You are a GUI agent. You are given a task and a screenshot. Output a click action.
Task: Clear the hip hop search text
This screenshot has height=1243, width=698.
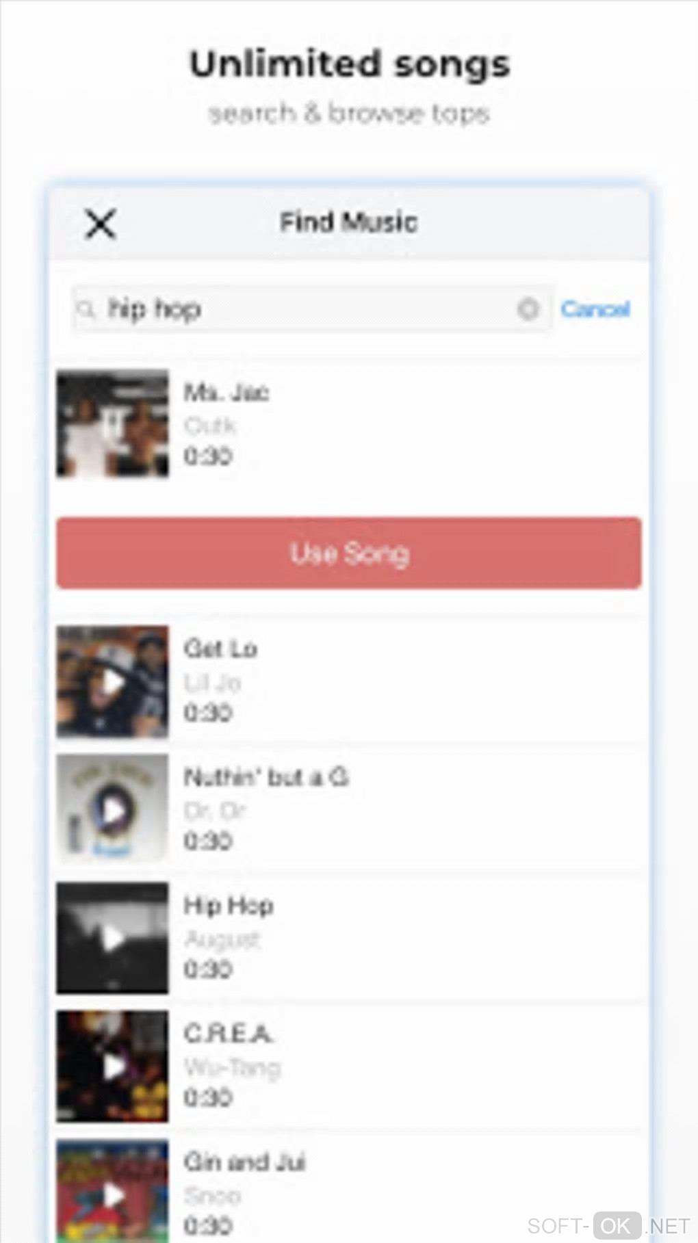528,309
